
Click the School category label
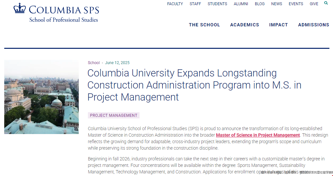coord(94,63)
